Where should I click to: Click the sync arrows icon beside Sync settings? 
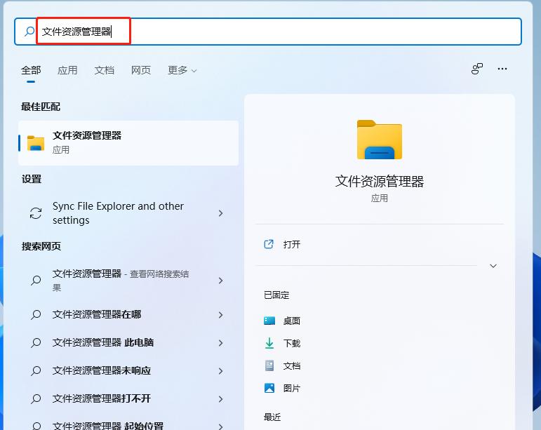coord(36,213)
